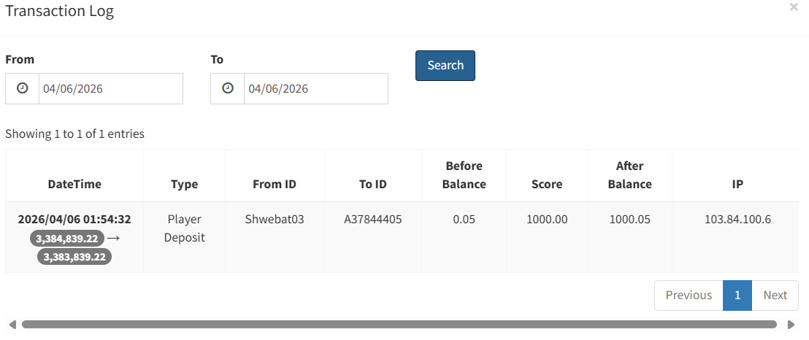Close the Transaction Log dialog
Screen dimensions: 809x340
[x=794, y=7]
